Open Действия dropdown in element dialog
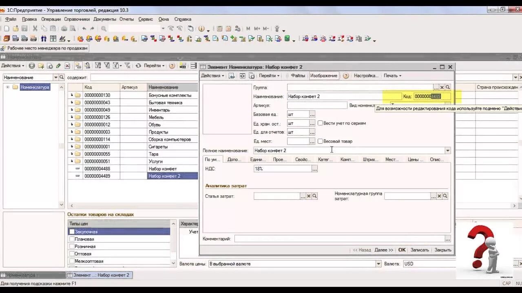The width and height of the screenshot is (522, 293). coord(212,76)
